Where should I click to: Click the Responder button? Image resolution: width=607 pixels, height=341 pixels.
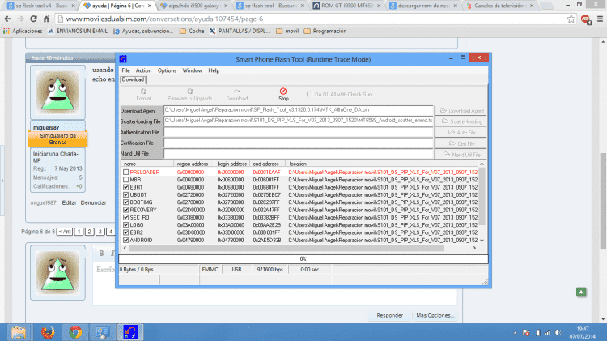click(390, 315)
